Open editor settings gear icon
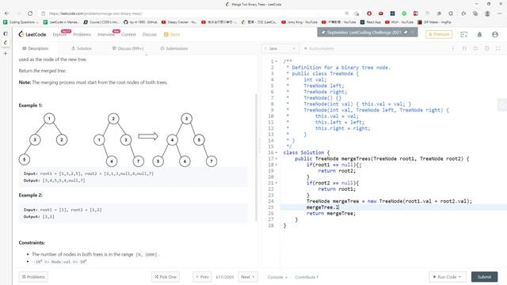This screenshot has width=507, height=285. [x=486, y=48]
